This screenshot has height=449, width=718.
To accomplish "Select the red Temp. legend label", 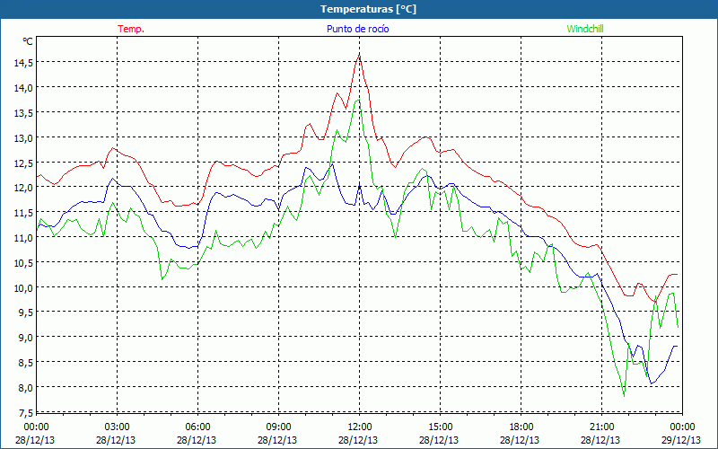I will point(131,29).
